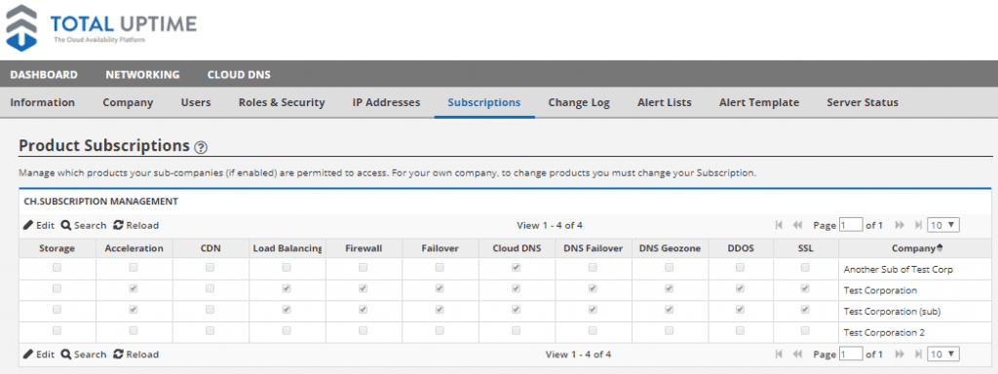This screenshot has height=374, width=998.
Task: Switch to the Alert Template tab
Action: (x=759, y=102)
